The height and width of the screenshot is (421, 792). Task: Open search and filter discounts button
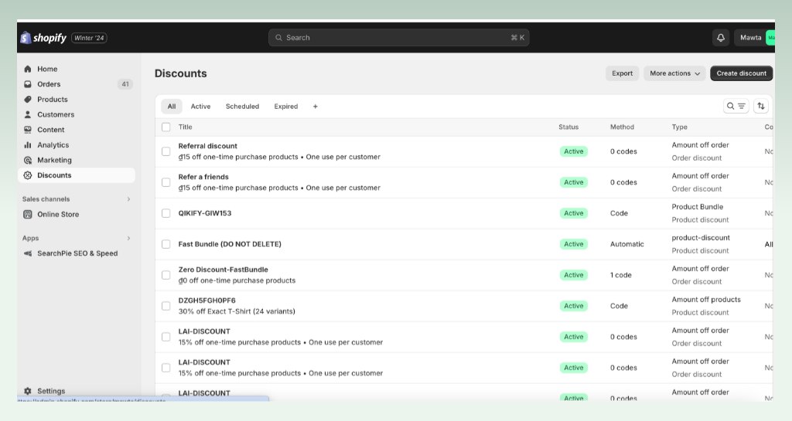(736, 107)
